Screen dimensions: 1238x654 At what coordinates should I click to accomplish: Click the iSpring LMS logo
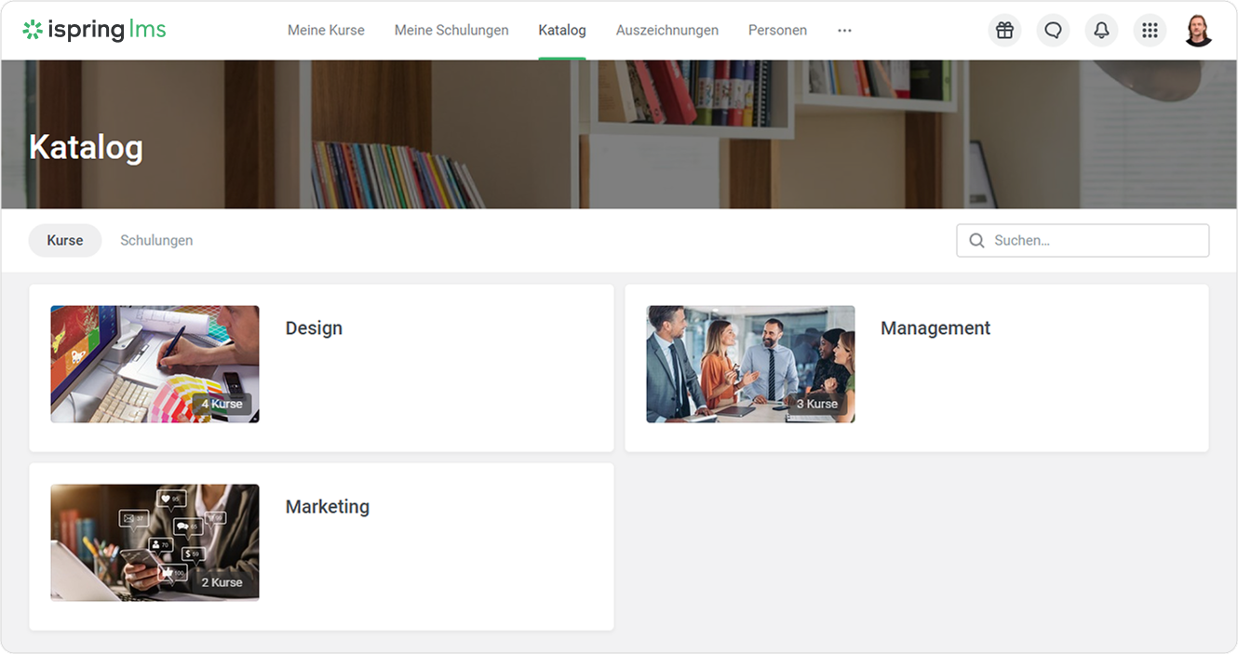[94, 30]
